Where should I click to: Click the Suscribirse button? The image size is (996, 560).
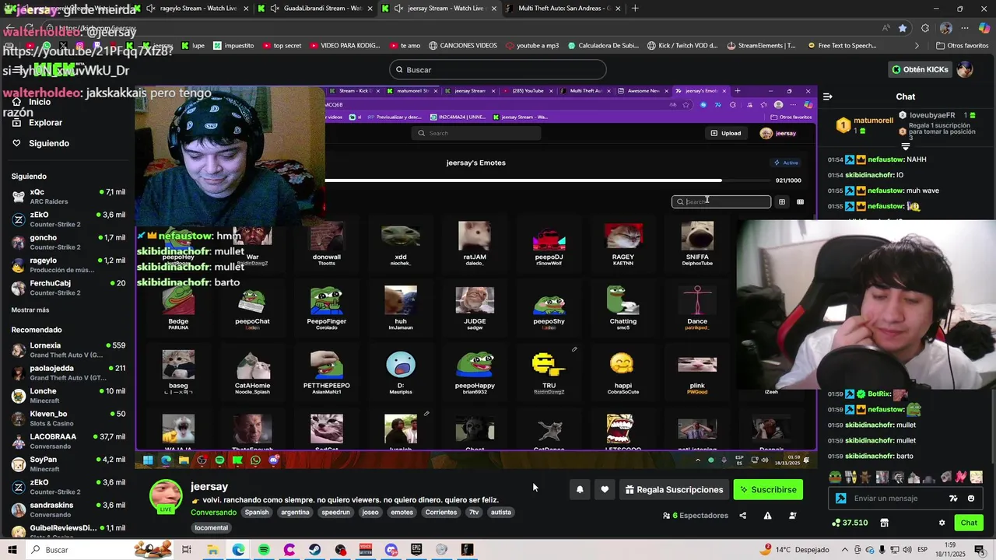tap(768, 489)
